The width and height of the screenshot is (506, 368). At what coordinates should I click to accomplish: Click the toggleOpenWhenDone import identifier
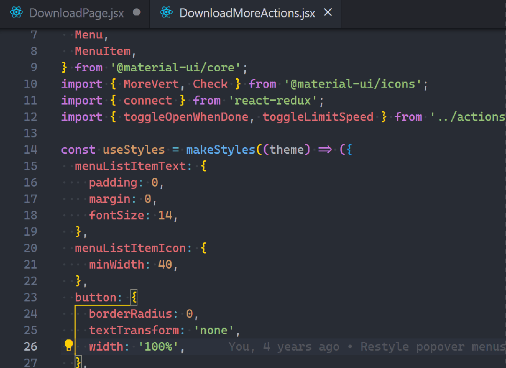[x=186, y=117]
